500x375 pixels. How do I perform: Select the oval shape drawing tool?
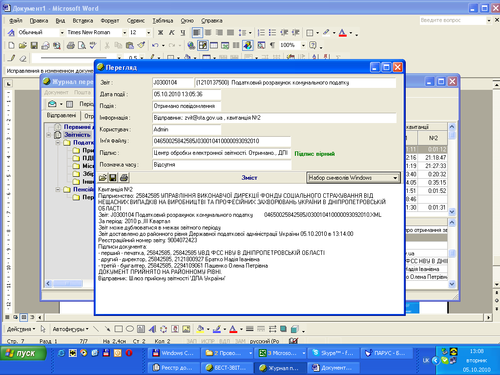point(130,329)
